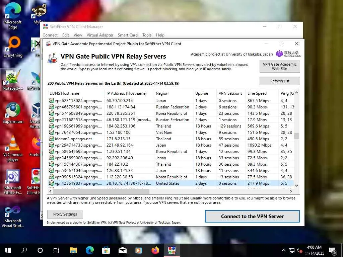Select SoftEther VPN Client taskbar icon
343x257 pixels.
[x=172, y=250]
